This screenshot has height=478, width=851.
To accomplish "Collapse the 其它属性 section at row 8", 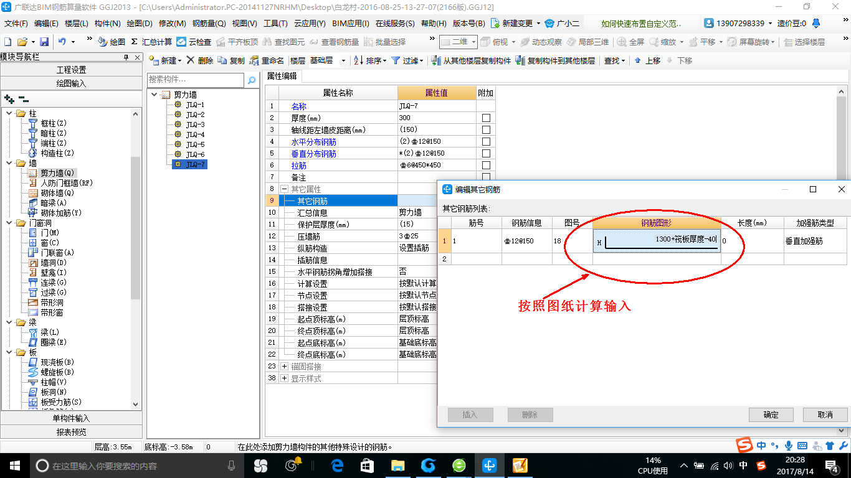I will pos(284,189).
